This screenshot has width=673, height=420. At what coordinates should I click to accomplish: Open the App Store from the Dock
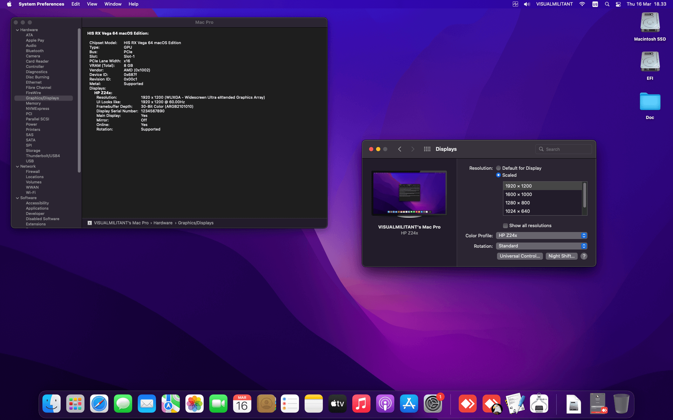(409, 403)
